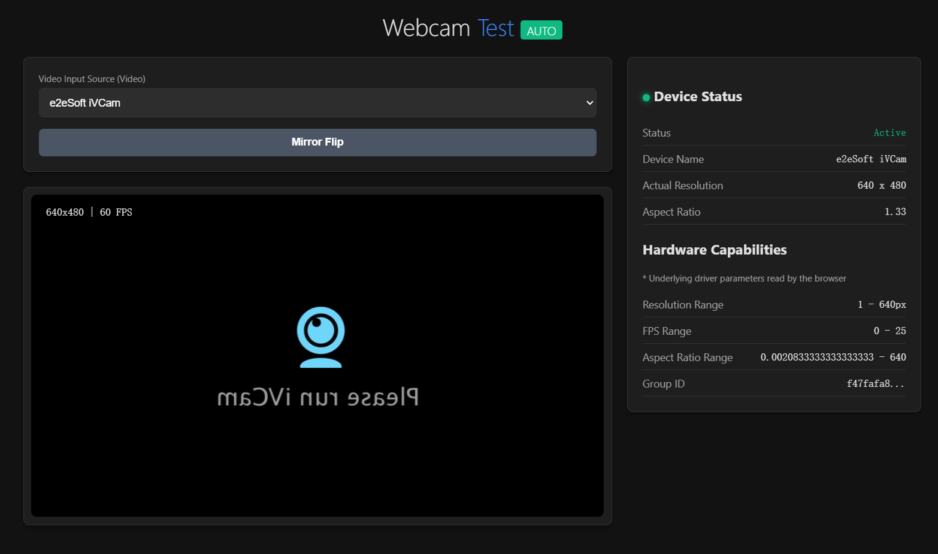Click the truncated Group ID value
938x554 pixels.
[875, 383]
